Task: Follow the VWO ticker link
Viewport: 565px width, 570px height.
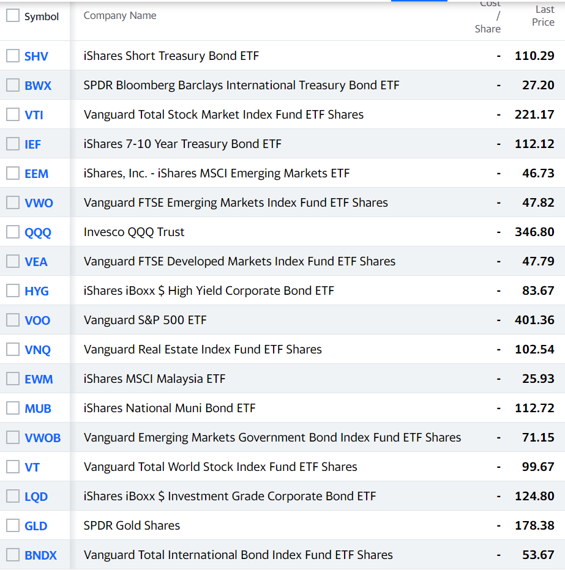Action: (39, 203)
